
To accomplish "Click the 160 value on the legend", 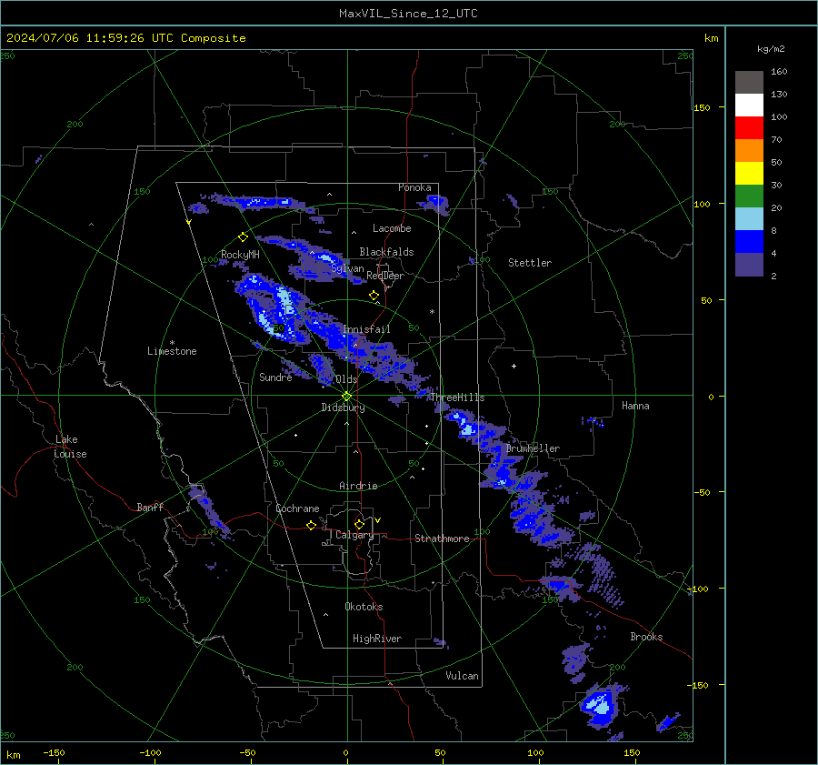I will click(779, 72).
